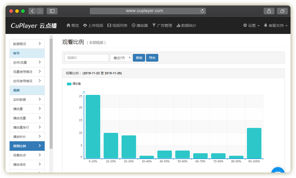Open the 最近7天 time range dropdown
Viewport: 296px width, 178px height.
tap(121, 58)
